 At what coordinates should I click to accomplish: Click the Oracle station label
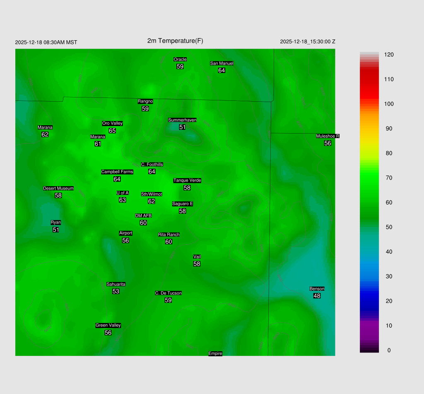pos(180,59)
